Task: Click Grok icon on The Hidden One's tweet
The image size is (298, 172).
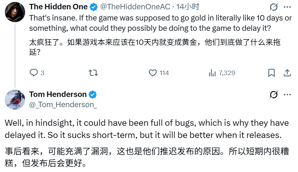Action: click(x=274, y=7)
